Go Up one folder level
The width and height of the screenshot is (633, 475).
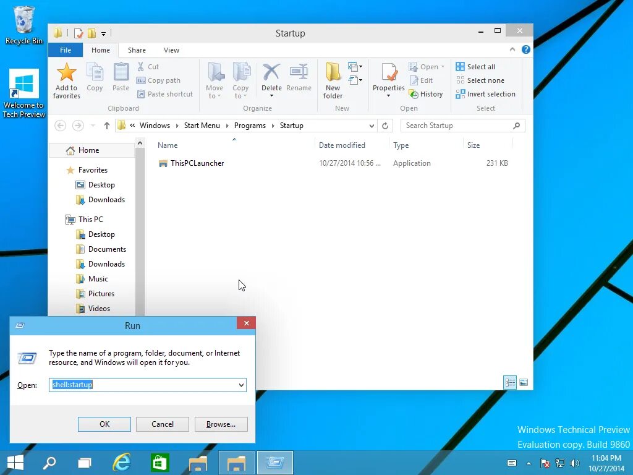106,126
